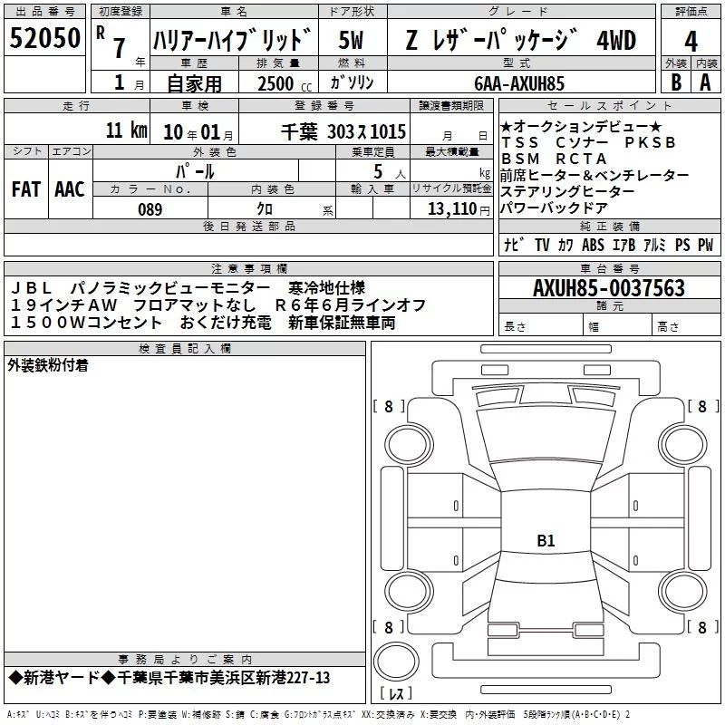Click the car hood in the diagram
Screen dimensions: 725x725
[x=546, y=435]
